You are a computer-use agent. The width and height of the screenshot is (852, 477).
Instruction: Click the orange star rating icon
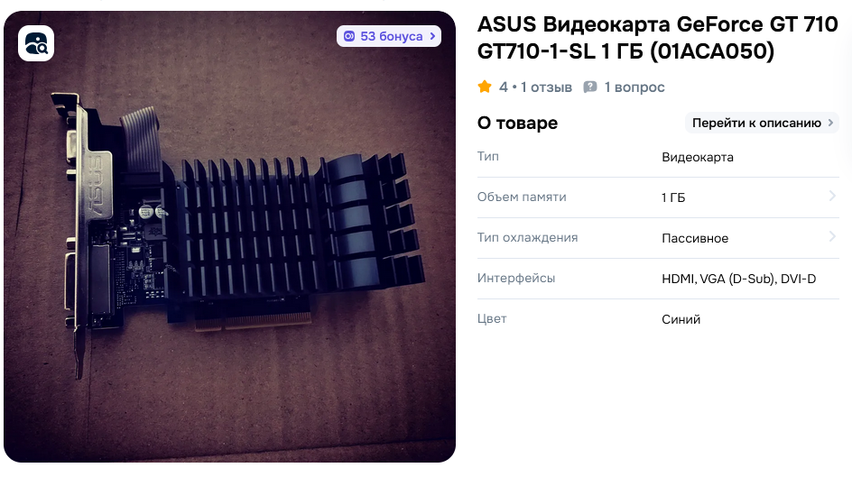[485, 87]
